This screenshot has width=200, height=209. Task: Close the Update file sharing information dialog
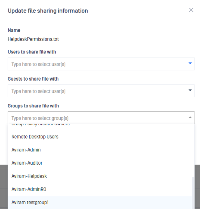pyautogui.click(x=191, y=10)
